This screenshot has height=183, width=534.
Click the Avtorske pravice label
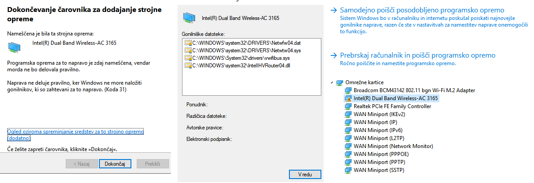pyautogui.click(x=205, y=128)
